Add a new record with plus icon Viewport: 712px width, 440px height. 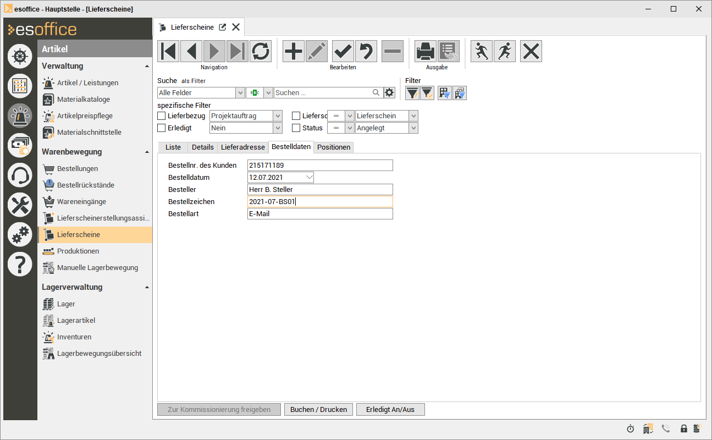[294, 51]
